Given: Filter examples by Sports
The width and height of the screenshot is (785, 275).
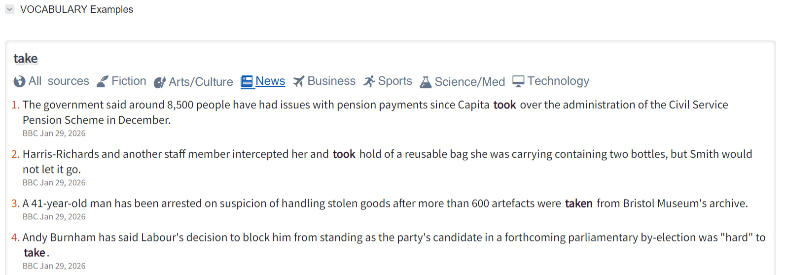Looking at the screenshot, I should [395, 81].
